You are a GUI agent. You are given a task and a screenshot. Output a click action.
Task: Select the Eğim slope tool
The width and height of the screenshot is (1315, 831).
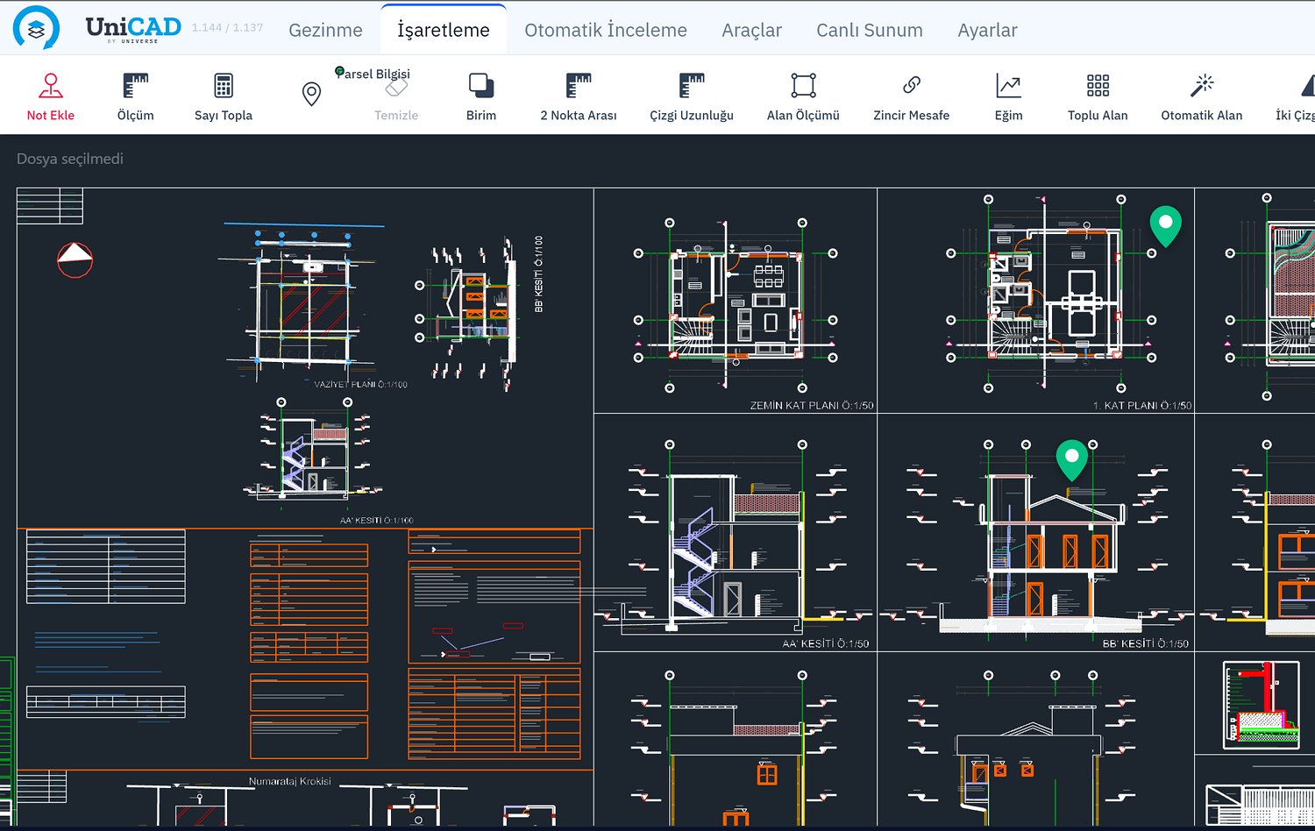tap(1009, 96)
